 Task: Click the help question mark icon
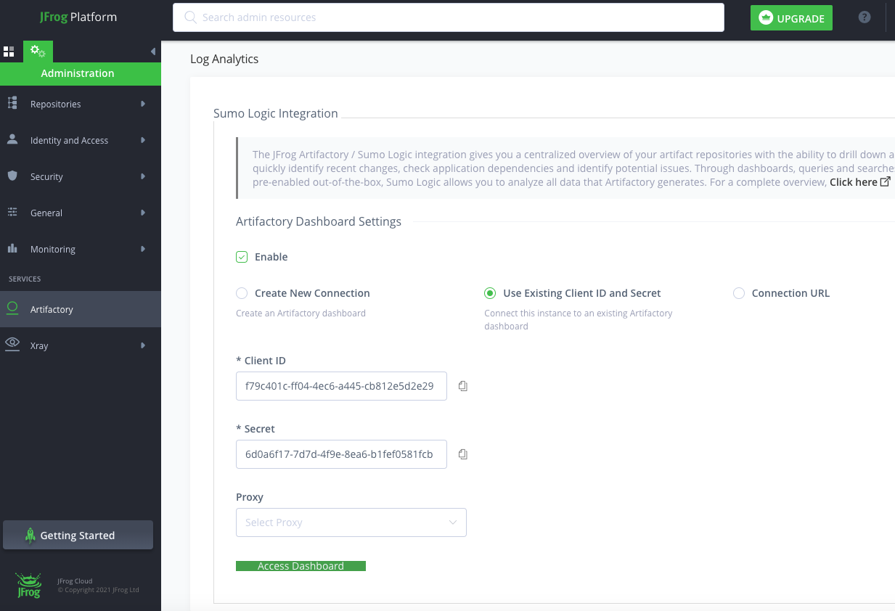tap(864, 17)
